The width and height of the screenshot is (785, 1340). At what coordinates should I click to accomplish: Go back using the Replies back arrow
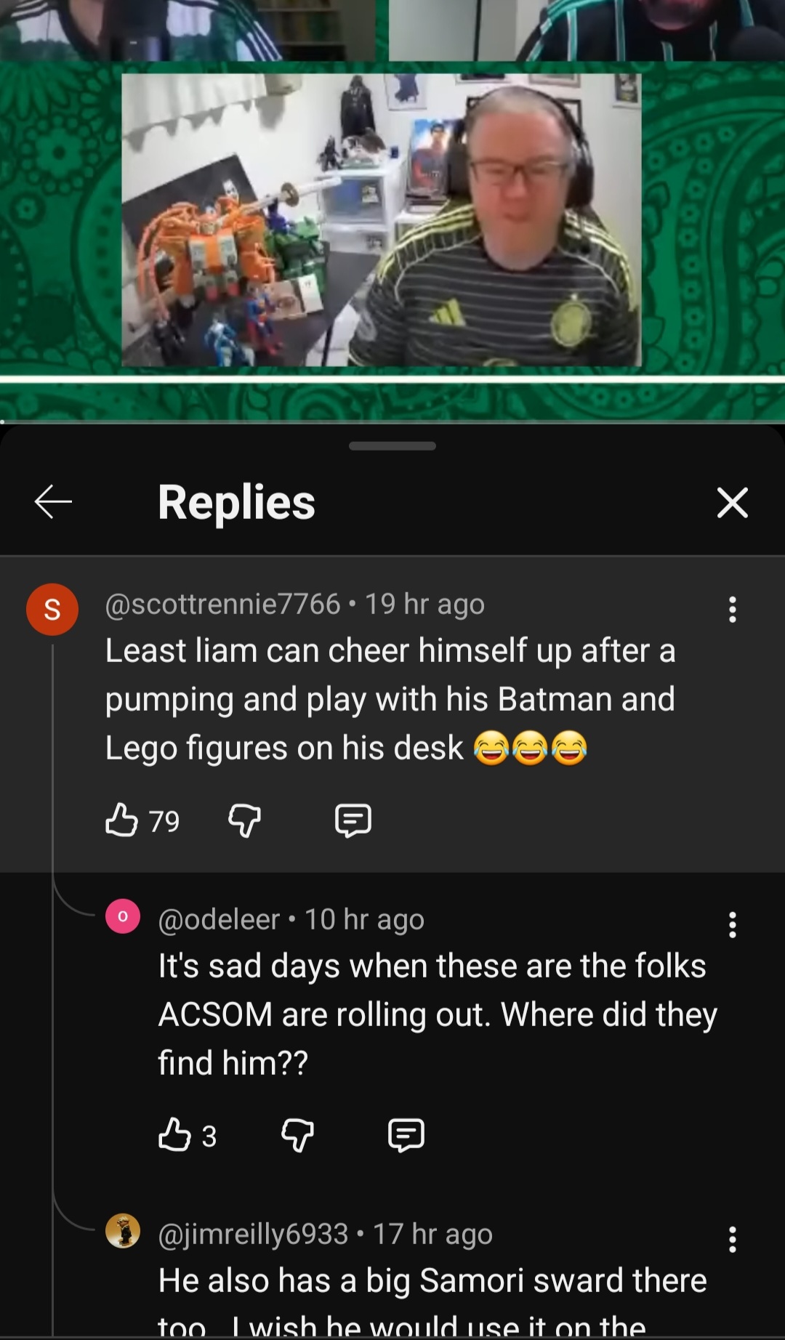pyautogui.click(x=53, y=502)
